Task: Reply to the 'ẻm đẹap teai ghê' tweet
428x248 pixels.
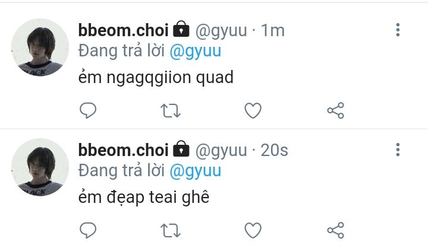Action: click(x=88, y=230)
